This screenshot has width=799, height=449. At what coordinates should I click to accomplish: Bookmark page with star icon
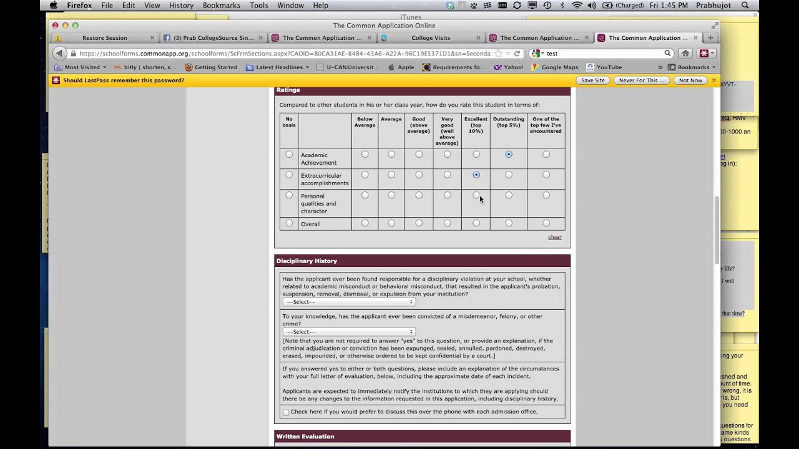[498, 54]
